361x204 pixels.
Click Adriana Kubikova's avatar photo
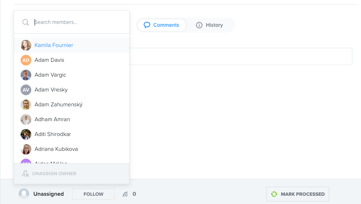[x=26, y=149]
